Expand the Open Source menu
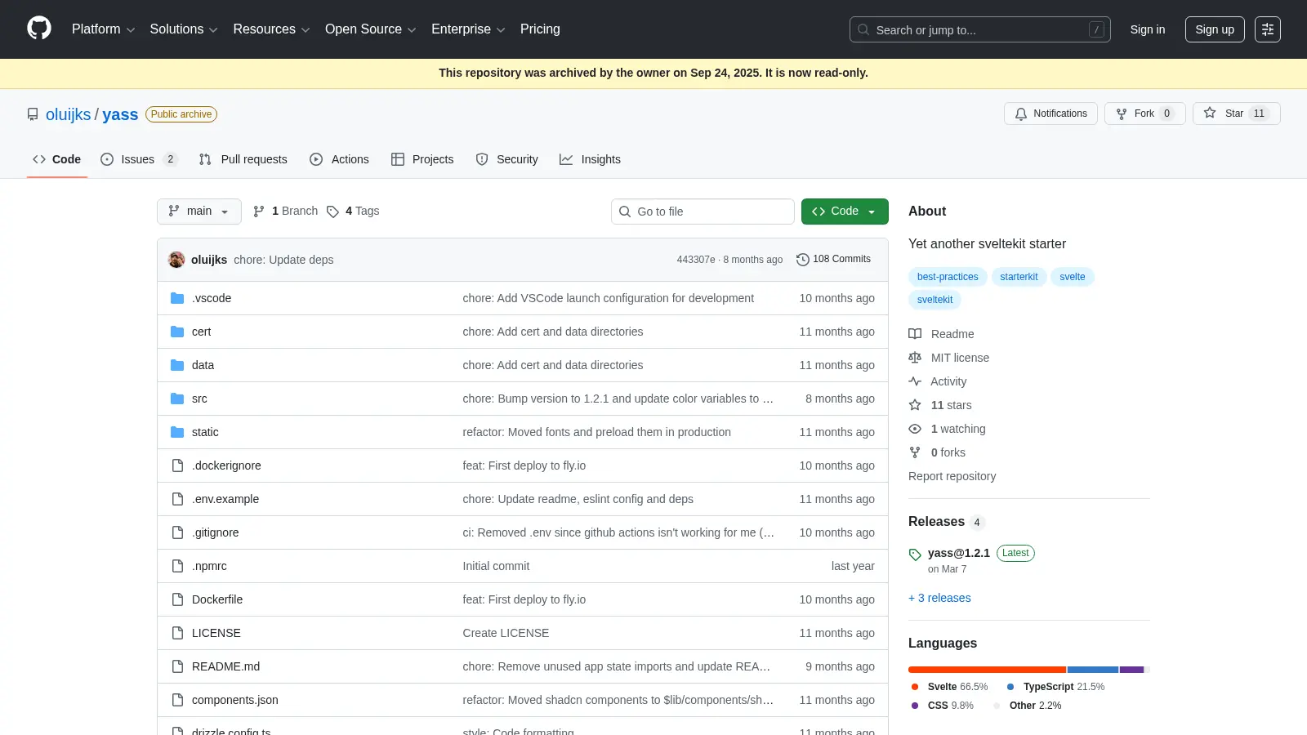 click(371, 29)
